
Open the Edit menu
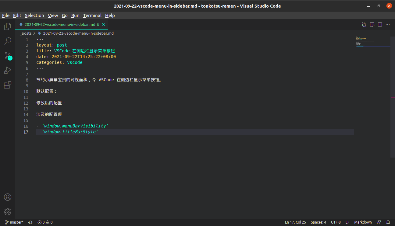pyautogui.click(x=17, y=16)
